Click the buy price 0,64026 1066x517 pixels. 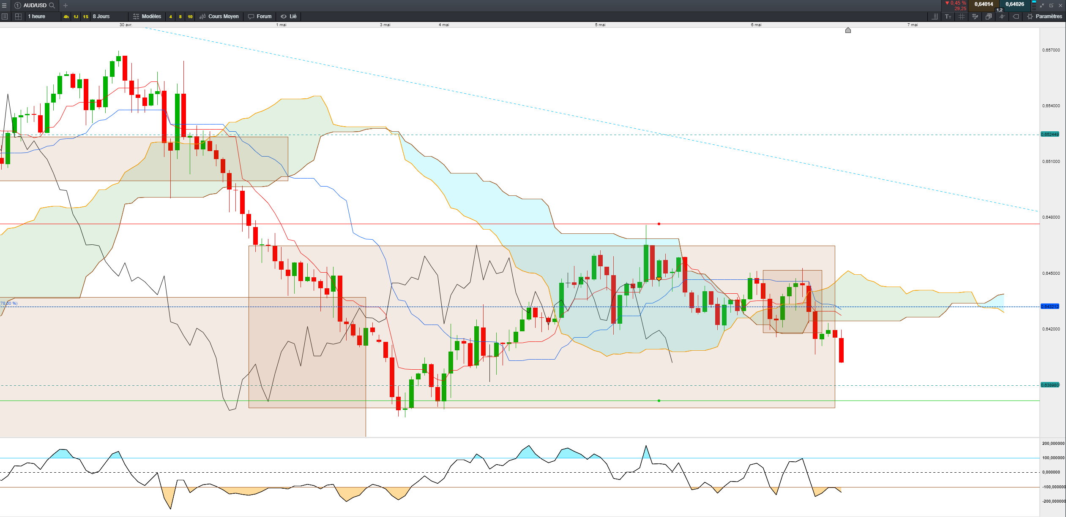coord(1015,4)
